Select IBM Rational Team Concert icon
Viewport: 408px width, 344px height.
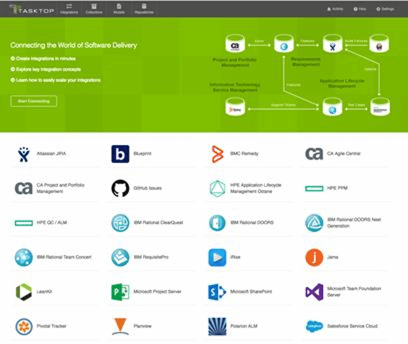pos(24,258)
